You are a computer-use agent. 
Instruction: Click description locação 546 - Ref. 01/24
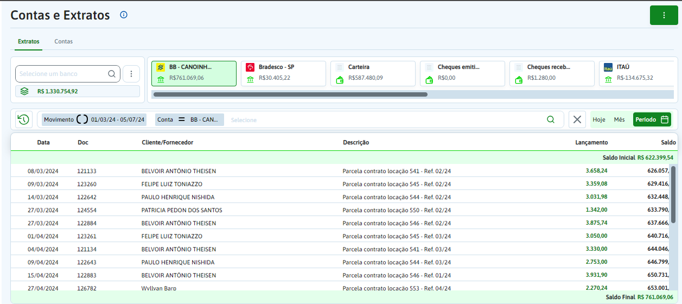397,275
